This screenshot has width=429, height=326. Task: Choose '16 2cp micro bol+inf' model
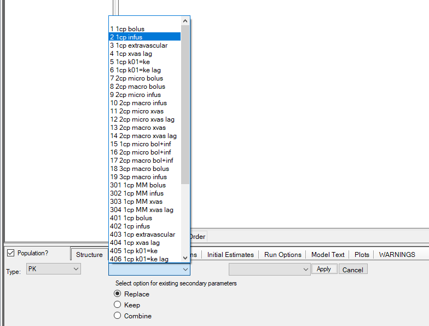click(x=144, y=152)
